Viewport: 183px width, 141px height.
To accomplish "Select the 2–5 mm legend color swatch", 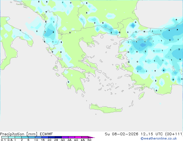I will coord(25,137).
